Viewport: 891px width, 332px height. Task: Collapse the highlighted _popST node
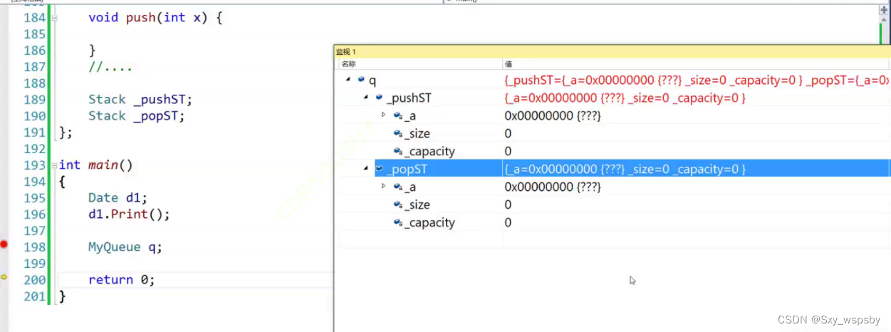point(366,168)
